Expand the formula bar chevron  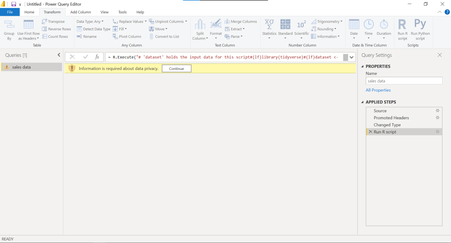351,57
